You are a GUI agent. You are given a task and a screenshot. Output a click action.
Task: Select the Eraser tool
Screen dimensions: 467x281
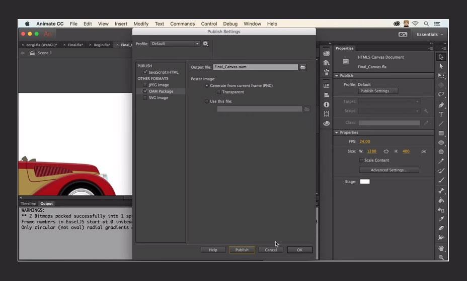pyautogui.click(x=441, y=228)
